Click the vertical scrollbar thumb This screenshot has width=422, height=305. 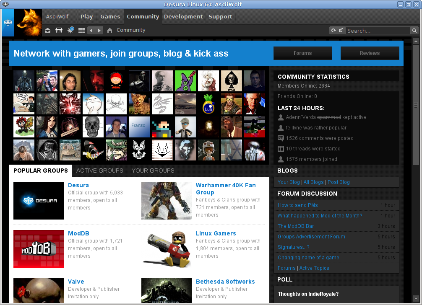pyautogui.click(x=416, y=105)
